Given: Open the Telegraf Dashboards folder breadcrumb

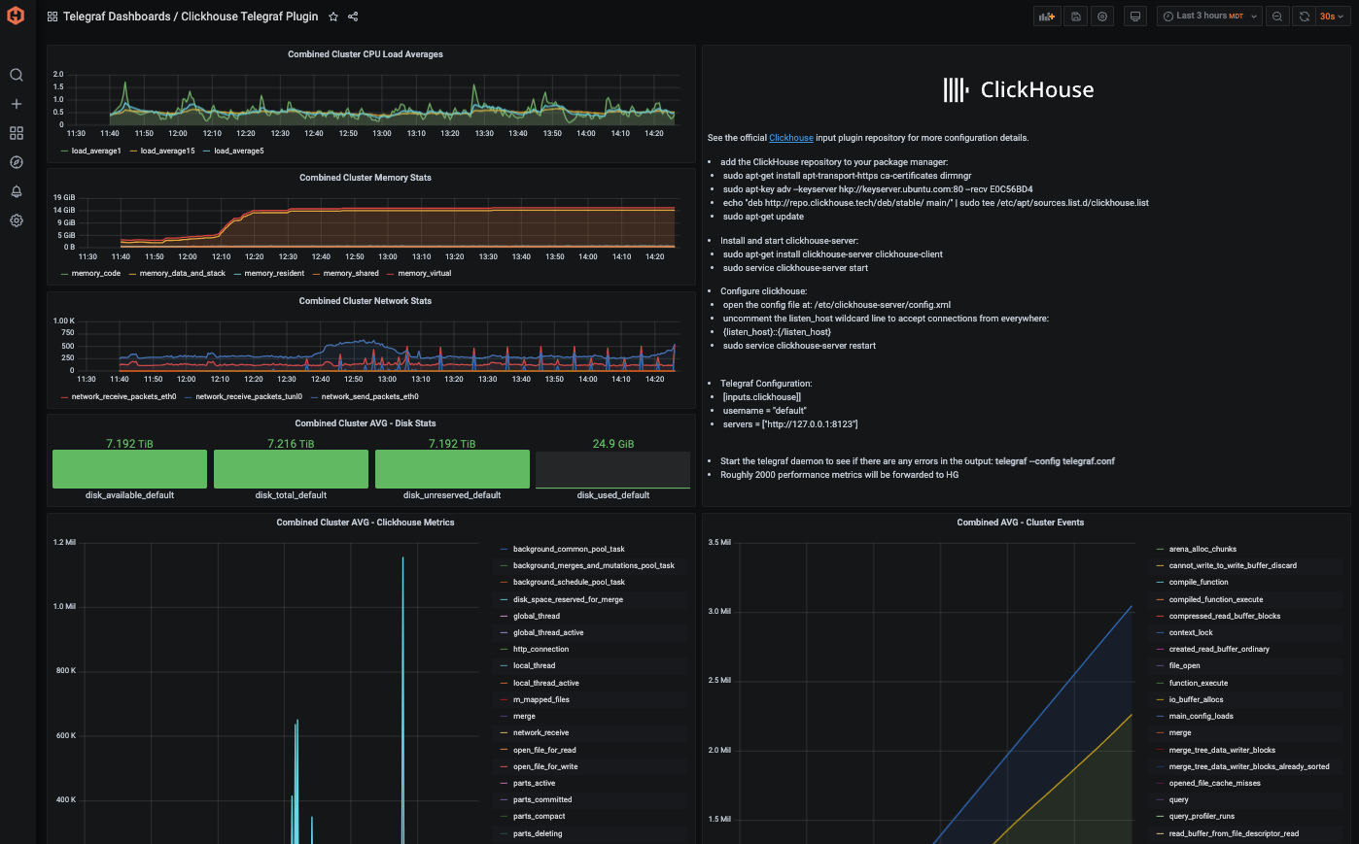Looking at the screenshot, I should (x=117, y=17).
